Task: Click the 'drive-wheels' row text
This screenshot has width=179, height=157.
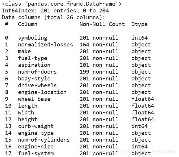Action: pyautogui.click(x=37, y=85)
